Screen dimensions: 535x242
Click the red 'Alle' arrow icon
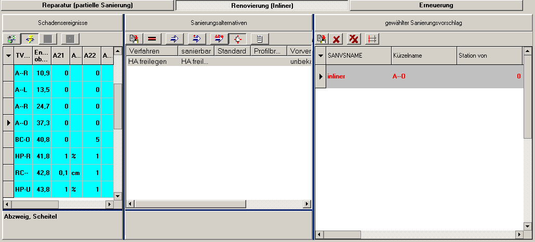tap(218, 39)
